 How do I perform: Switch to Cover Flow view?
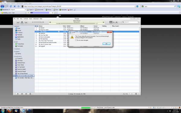[116, 22]
